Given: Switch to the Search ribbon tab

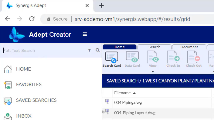Looking at the screenshot, I should click(x=155, y=47).
